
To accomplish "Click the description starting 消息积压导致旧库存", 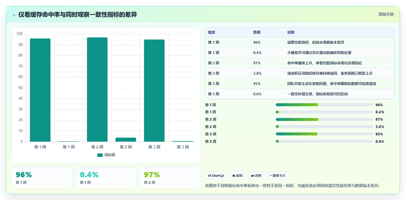I will pyautogui.click(x=330, y=73).
